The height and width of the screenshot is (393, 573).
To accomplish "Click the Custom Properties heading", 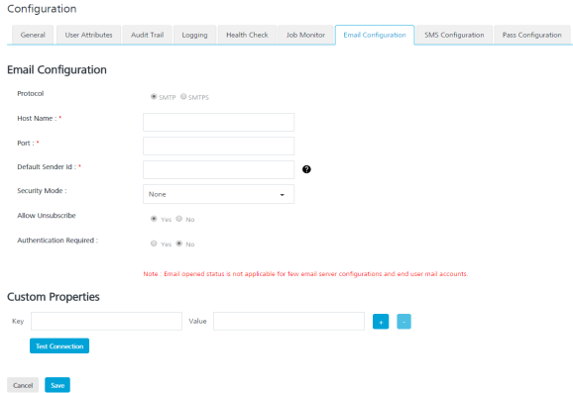I will [x=54, y=297].
